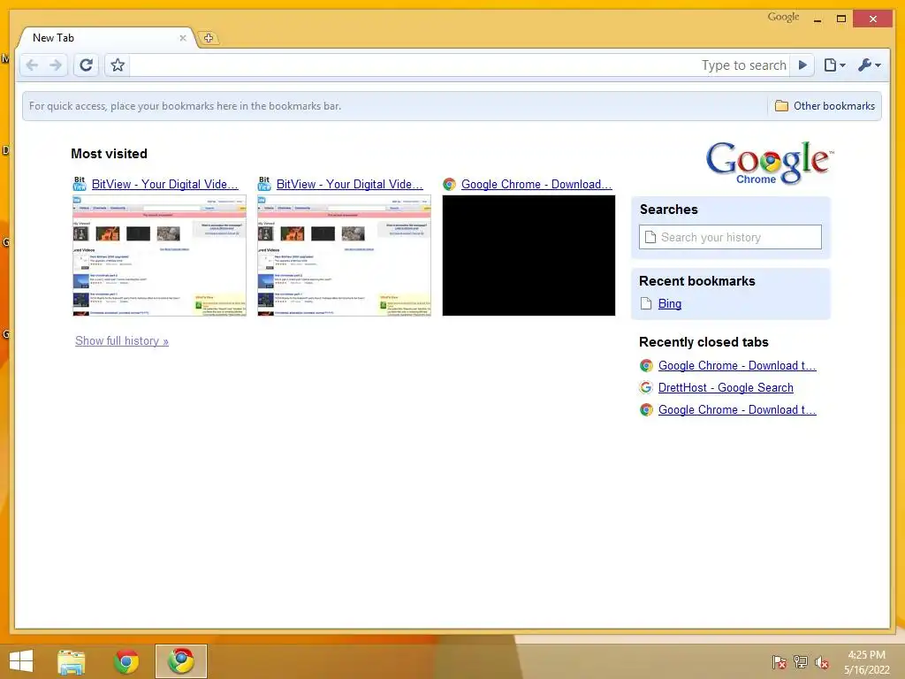Image resolution: width=905 pixels, height=679 pixels.
Task: Open the Google Chrome - Download most visited link
Action: pyautogui.click(x=536, y=184)
